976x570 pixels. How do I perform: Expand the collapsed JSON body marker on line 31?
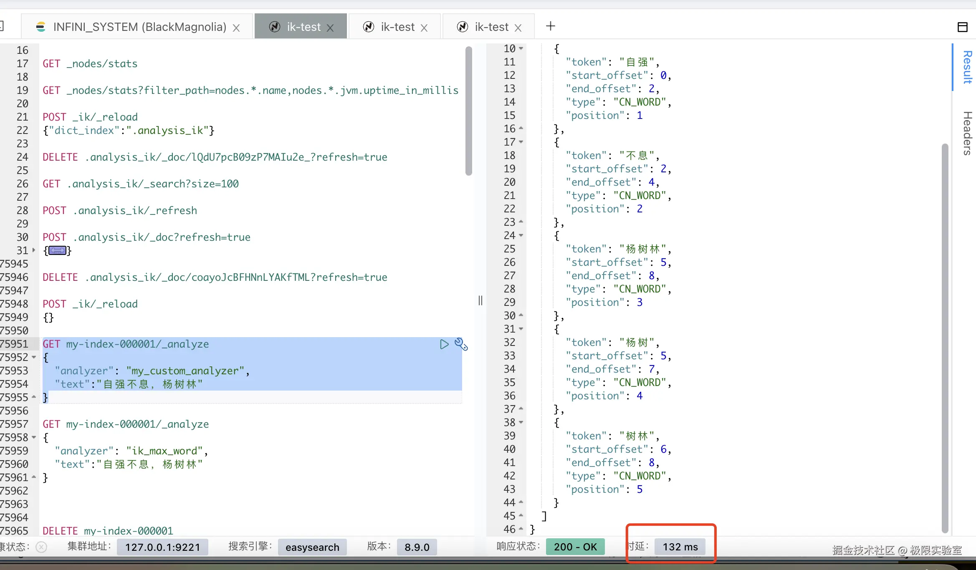pos(58,251)
